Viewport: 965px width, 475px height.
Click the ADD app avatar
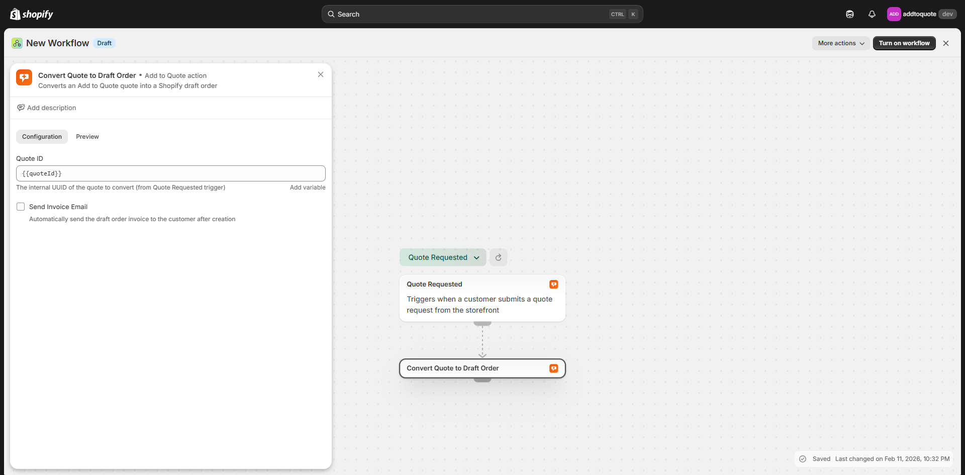click(x=894, y=14)
